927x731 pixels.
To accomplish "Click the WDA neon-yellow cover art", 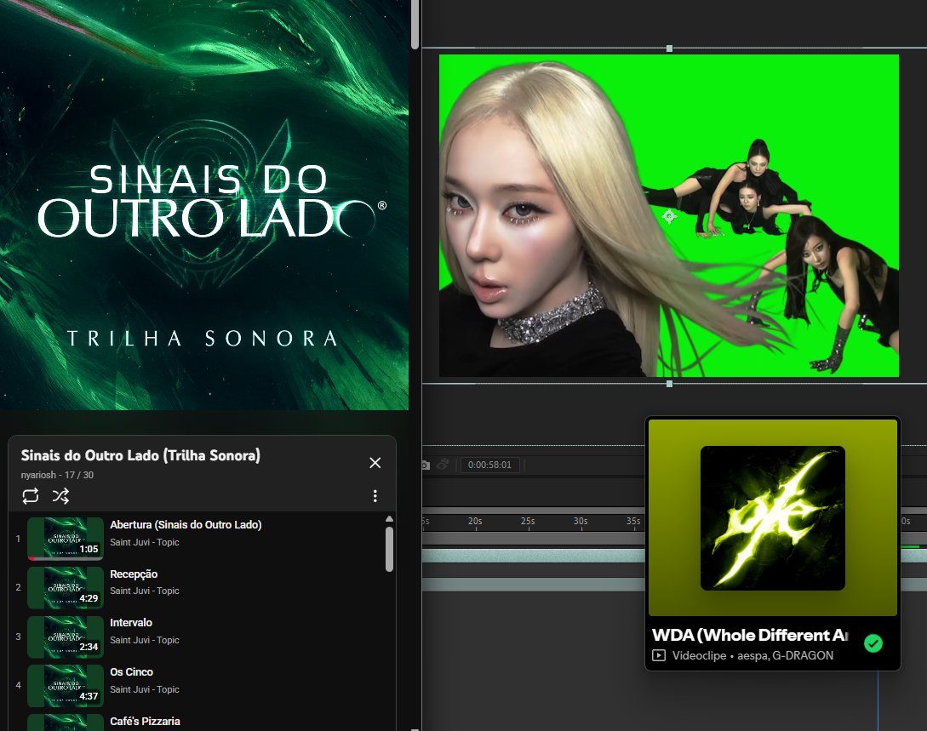I will point(773,517).
